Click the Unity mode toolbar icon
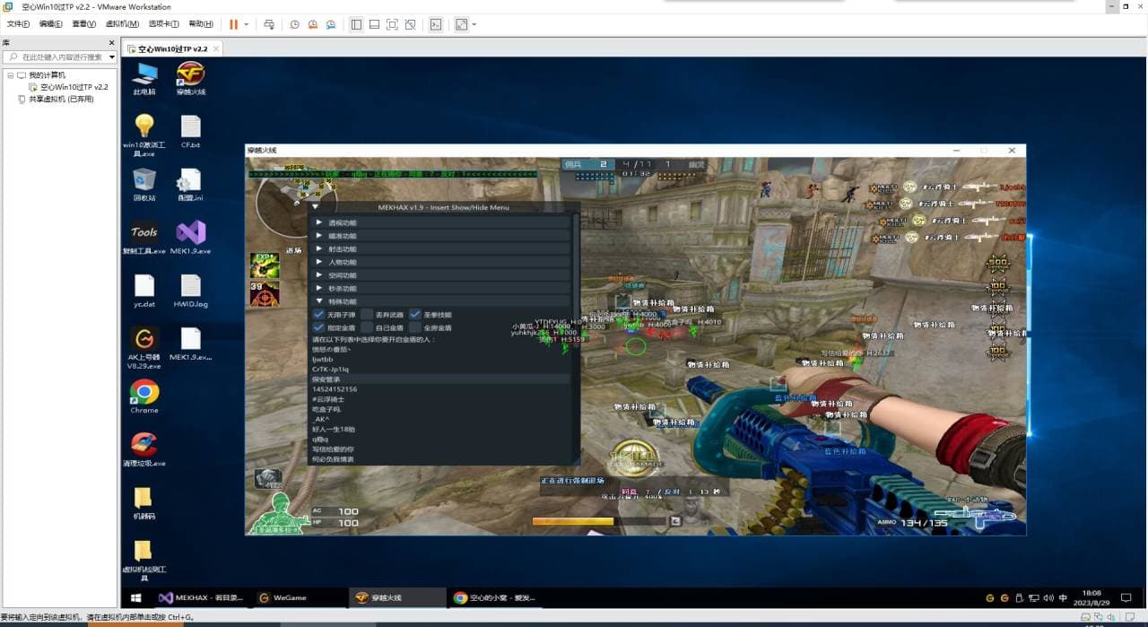This screenshot has width=1148, height=627. pyautogui.click(x=410, y=24)
